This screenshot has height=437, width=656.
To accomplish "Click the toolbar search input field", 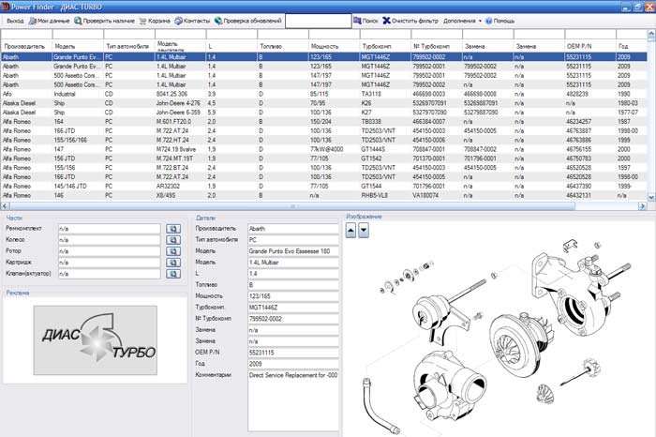I will click(319, 21).
